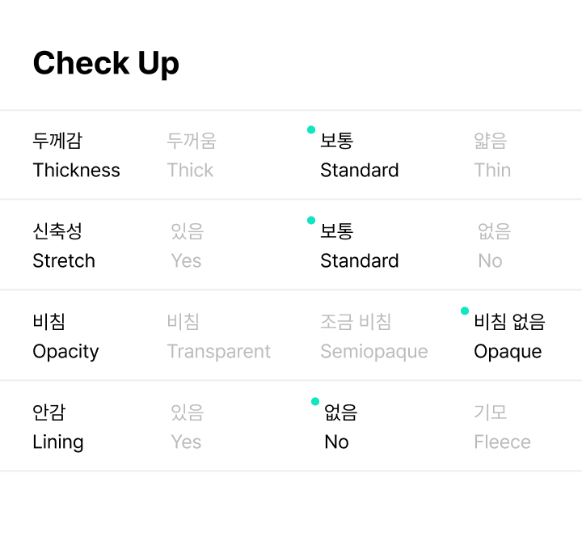Screen dimensions: 582x537
Task: Select No for Stretch
Action: coord(494,246)
